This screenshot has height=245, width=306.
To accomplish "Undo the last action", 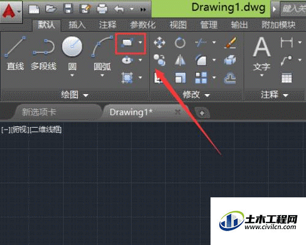I will click(x=119, y=9).
